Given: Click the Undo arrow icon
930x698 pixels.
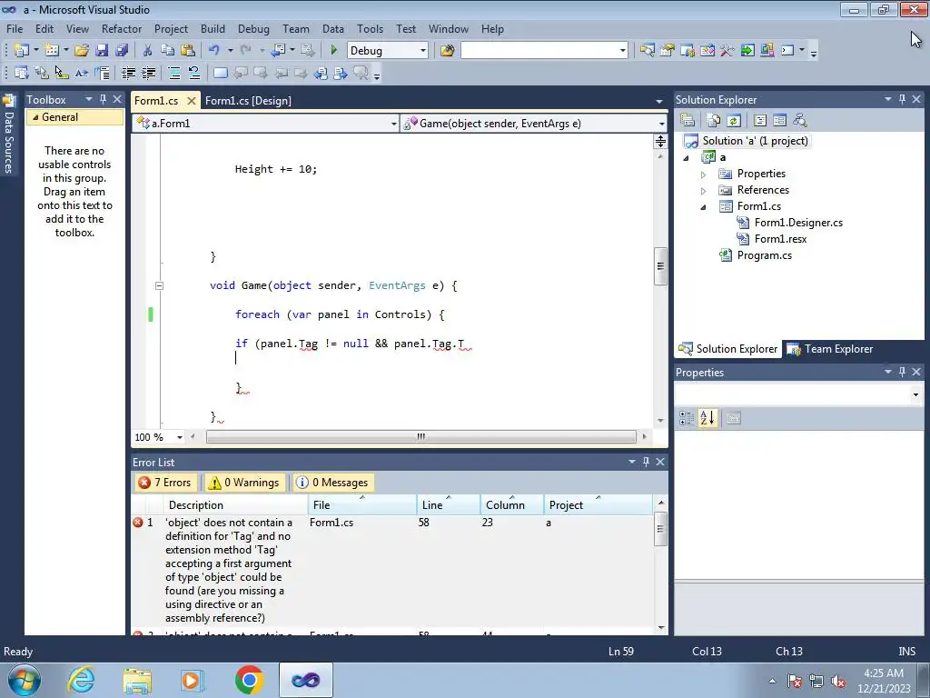Looking at the screenshot, I should (x=214, y=51).
